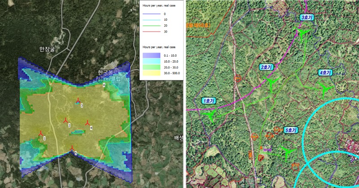Click number label 2 beside turbine

(69, 125)
